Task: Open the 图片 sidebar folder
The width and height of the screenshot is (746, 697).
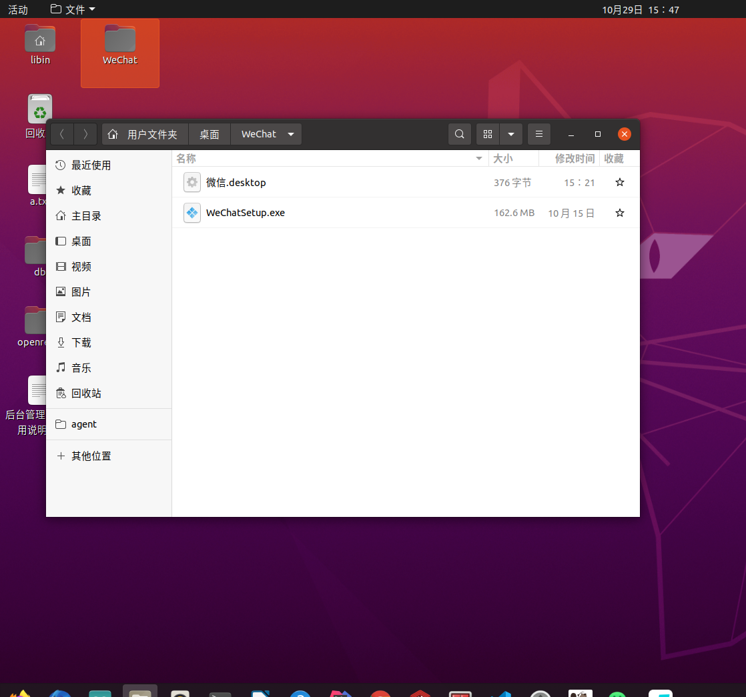Action: pyautogui.click(x=109, y=292)
